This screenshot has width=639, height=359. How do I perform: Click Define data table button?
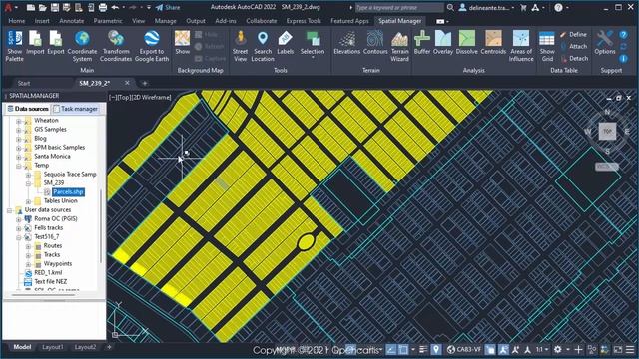(x=574, y=35)
